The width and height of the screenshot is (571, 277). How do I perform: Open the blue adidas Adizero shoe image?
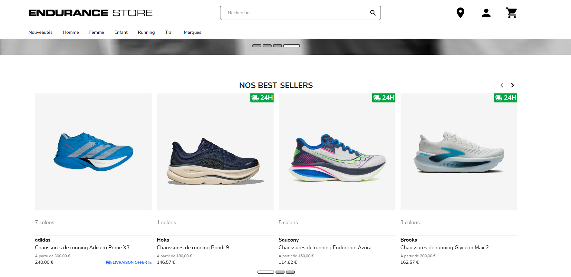point(93,152)
